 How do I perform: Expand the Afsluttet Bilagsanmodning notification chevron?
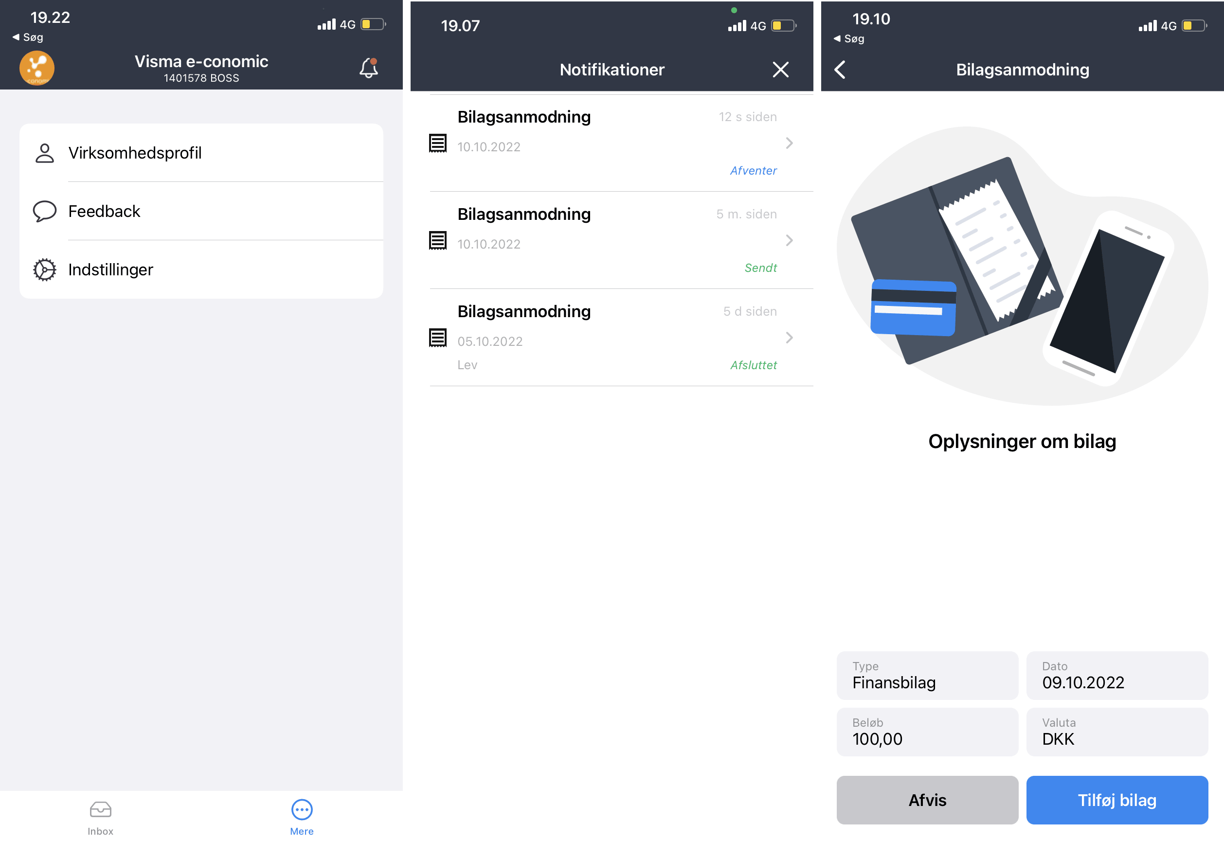tap(789, 337)
